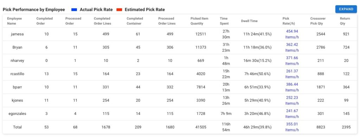
Task: Open rcastillo's 261.37 Items/h pick rate link
Action: coord(292,74)
